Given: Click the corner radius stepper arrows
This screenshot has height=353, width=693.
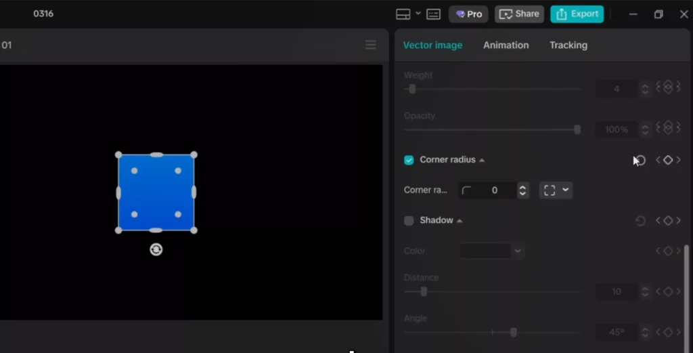Looking at the screenshot, I should 522,190.
